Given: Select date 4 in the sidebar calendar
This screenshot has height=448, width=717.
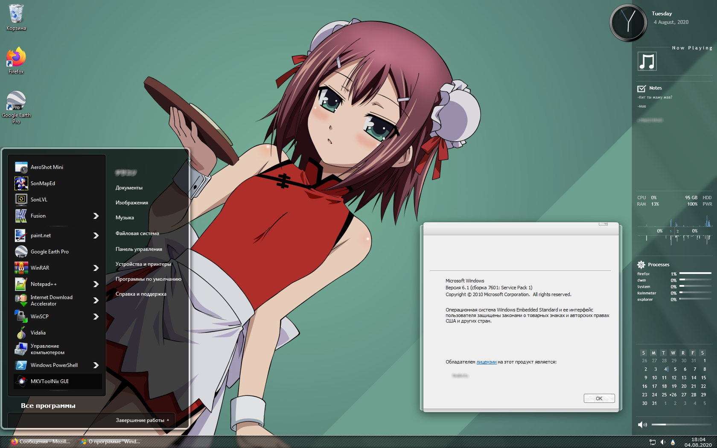Looking at the screenshot, I should (x=665, y=369).
